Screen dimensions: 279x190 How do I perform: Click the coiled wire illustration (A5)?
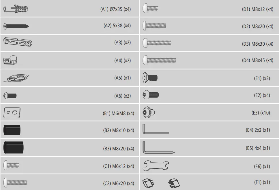click(16, 77)
